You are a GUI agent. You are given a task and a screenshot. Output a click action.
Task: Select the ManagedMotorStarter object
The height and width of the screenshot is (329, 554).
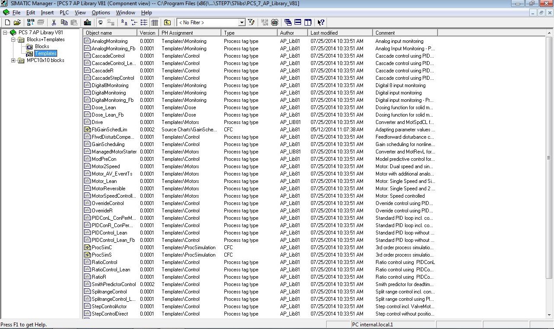(x=114, y=152)
